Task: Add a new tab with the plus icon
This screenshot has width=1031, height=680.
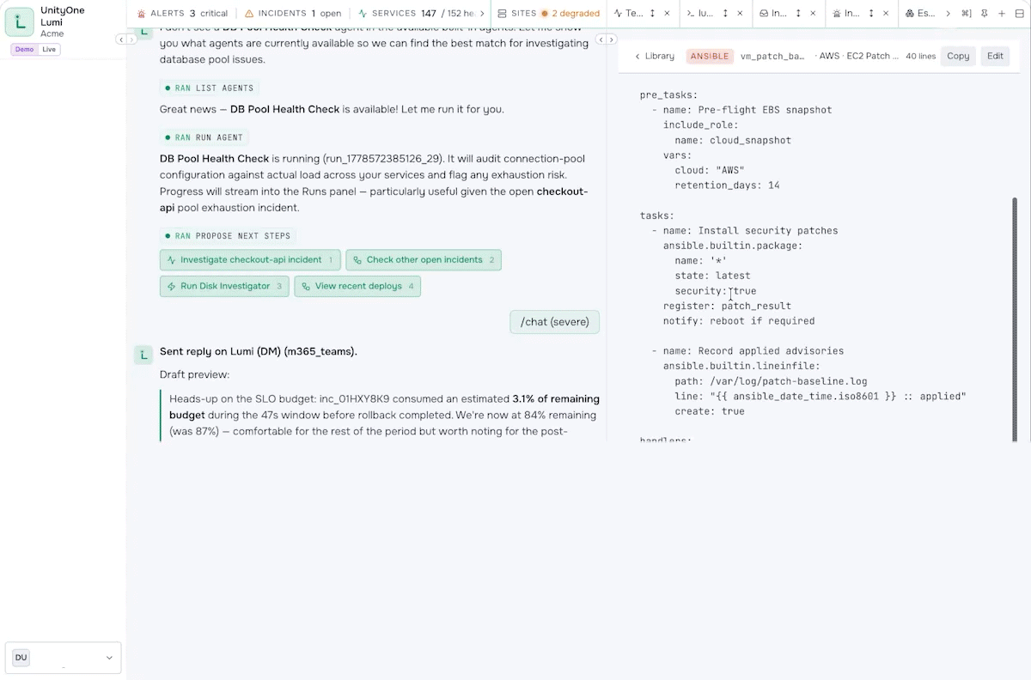Action: point(1002,14)
